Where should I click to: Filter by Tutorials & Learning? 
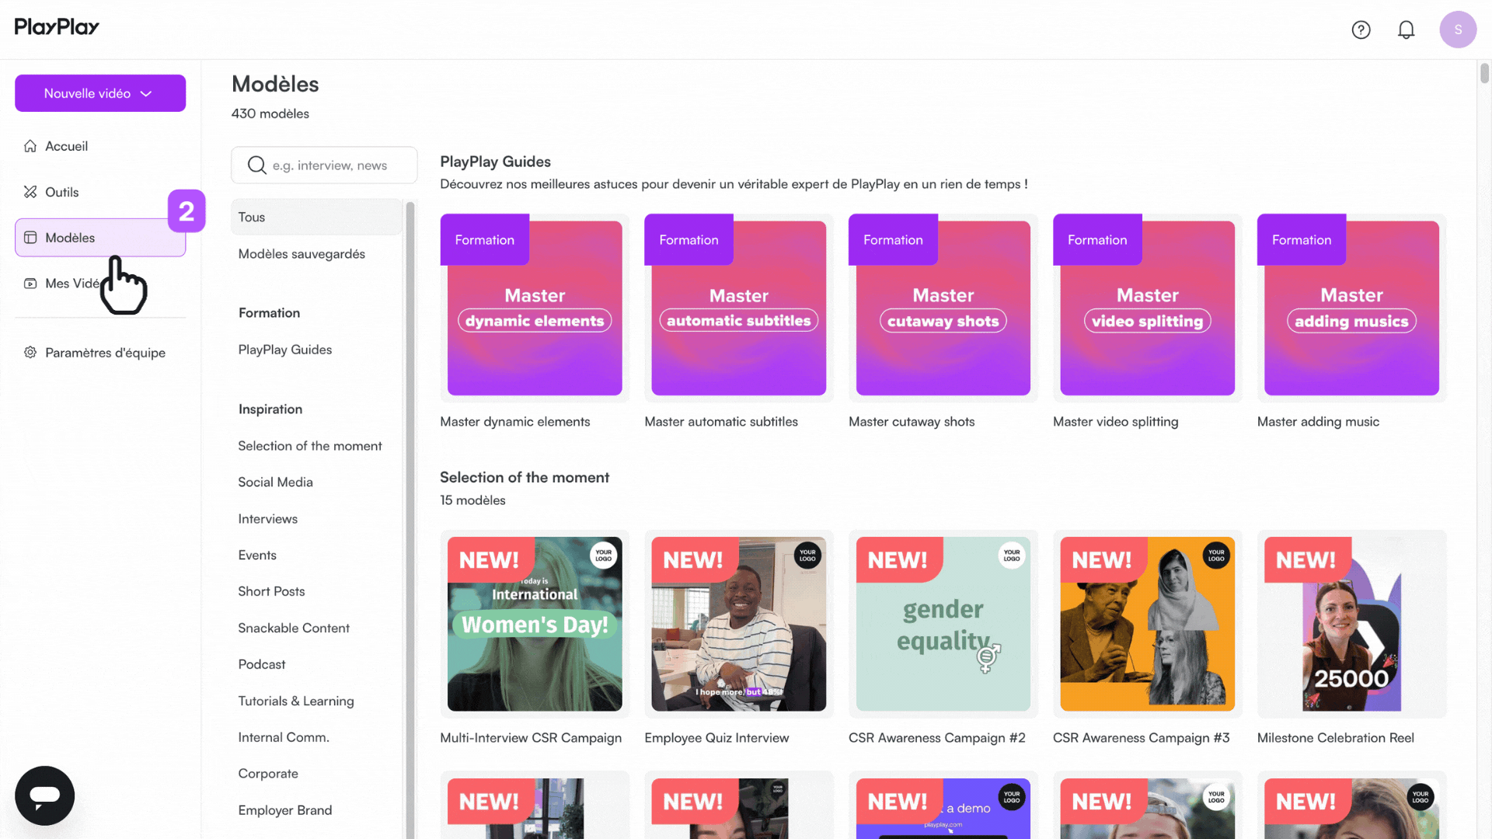pyautogui.click(x=296, y=701)
